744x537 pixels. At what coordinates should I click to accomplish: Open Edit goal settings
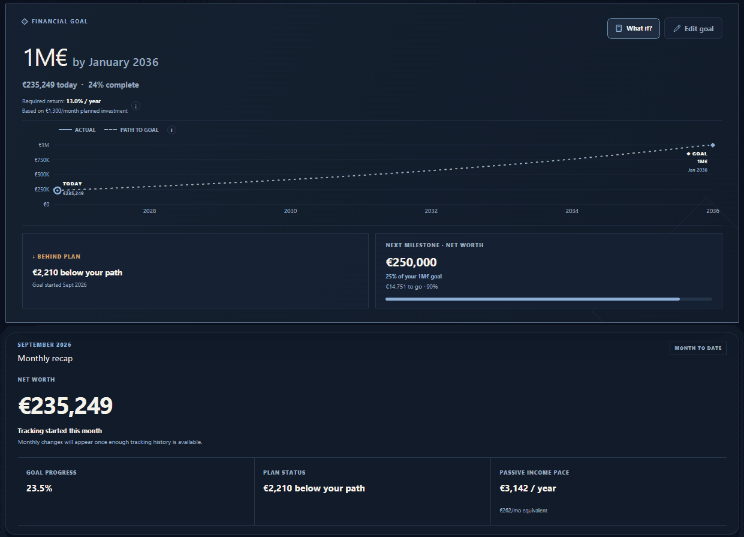coord(693,28)
